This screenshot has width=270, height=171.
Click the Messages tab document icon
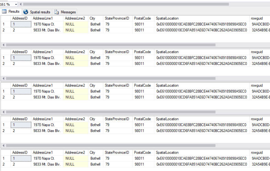pos(57,12)
